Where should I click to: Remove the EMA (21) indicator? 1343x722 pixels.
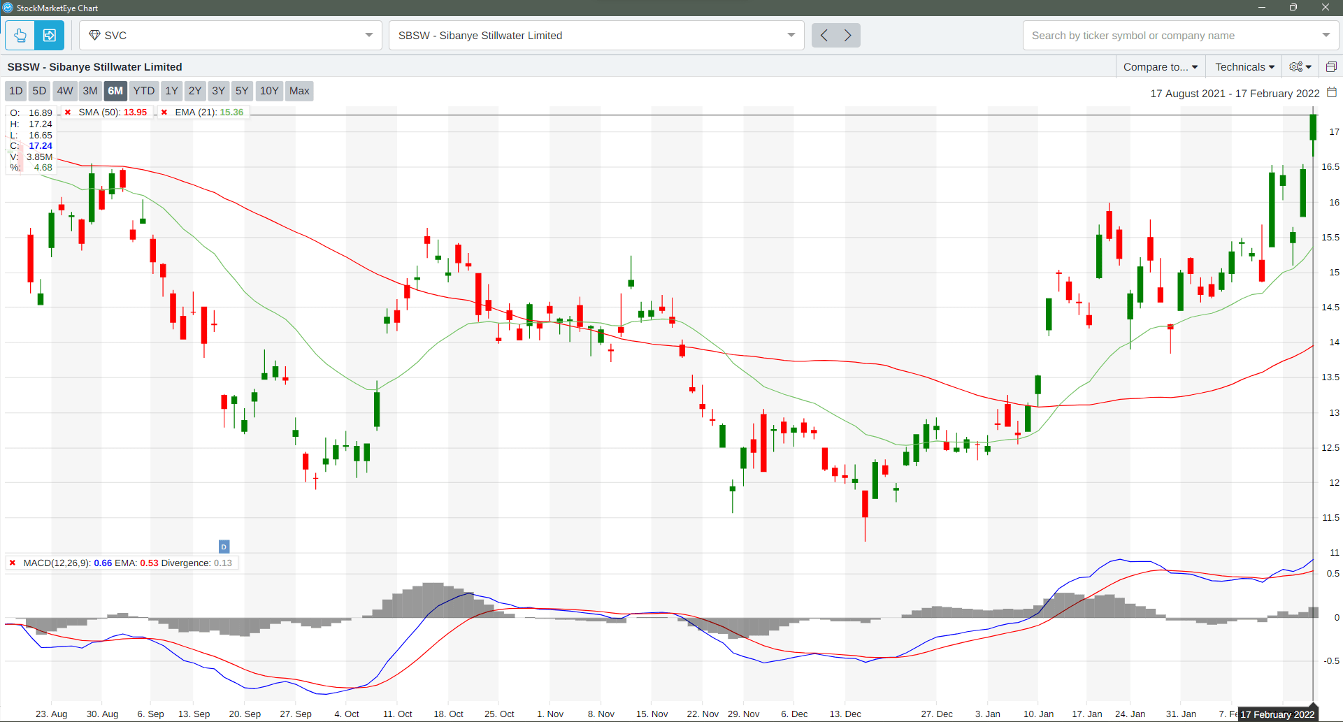click(x=164, y=112)
